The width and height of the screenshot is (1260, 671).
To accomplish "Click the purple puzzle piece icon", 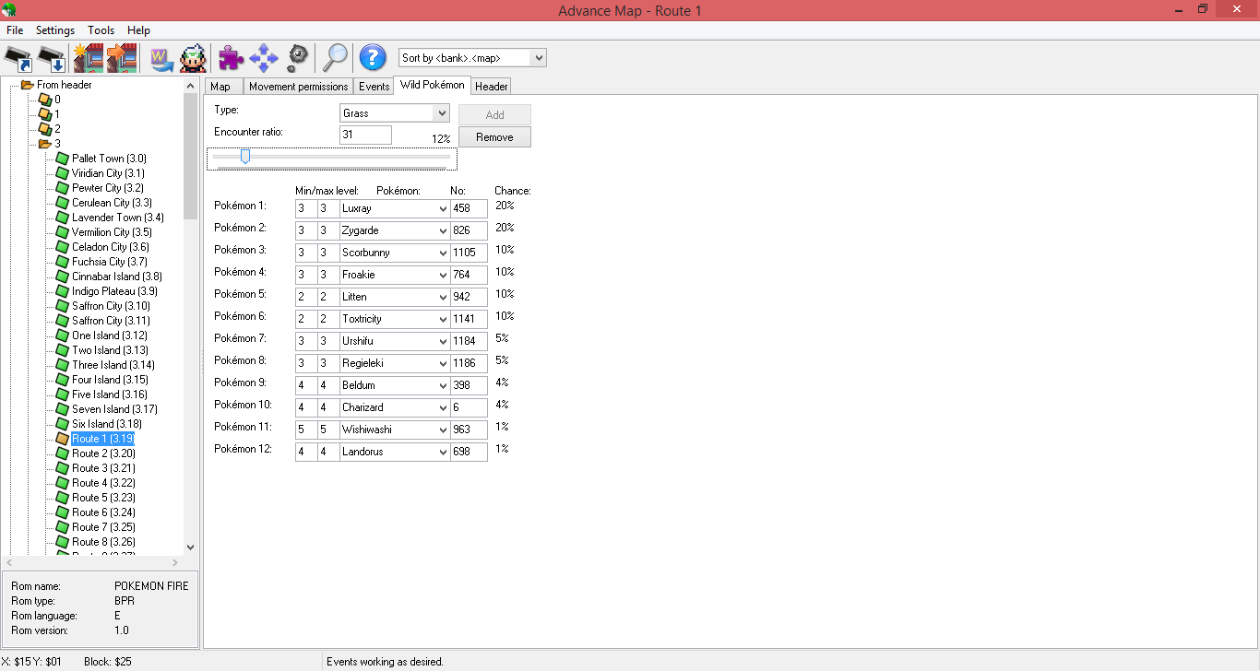I will coord(231,58).
